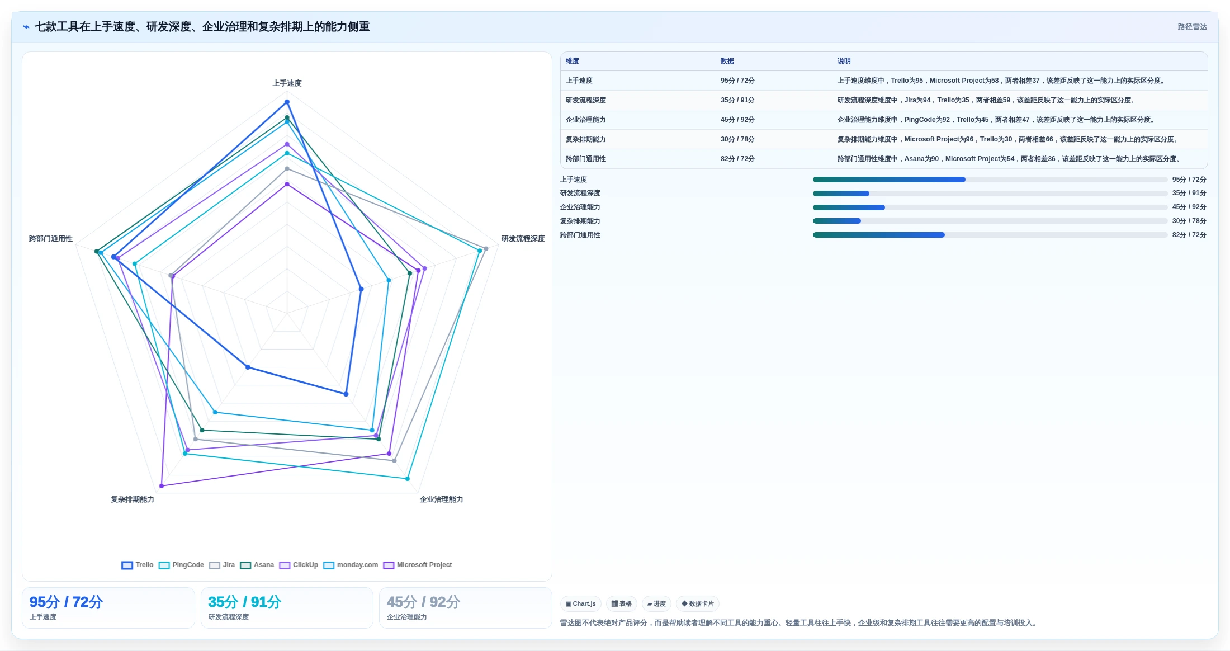
Task: Click Trello's data point on 上手速度 axis
Action: coord(287,102)
